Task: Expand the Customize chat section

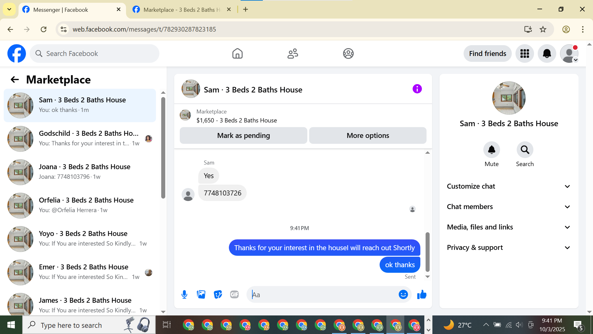Action: [x=509, y=186]
